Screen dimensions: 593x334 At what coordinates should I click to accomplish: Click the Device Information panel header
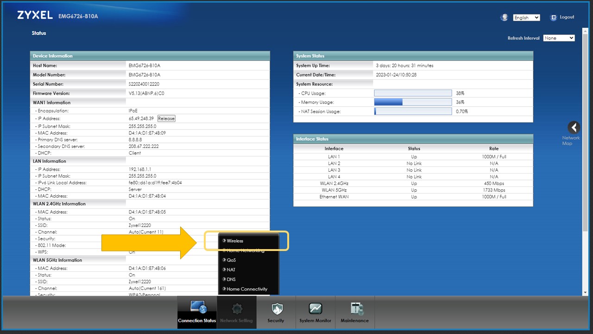pos(150,56)
